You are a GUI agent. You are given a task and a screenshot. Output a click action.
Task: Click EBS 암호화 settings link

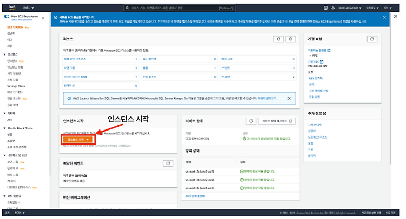[316, 78]
